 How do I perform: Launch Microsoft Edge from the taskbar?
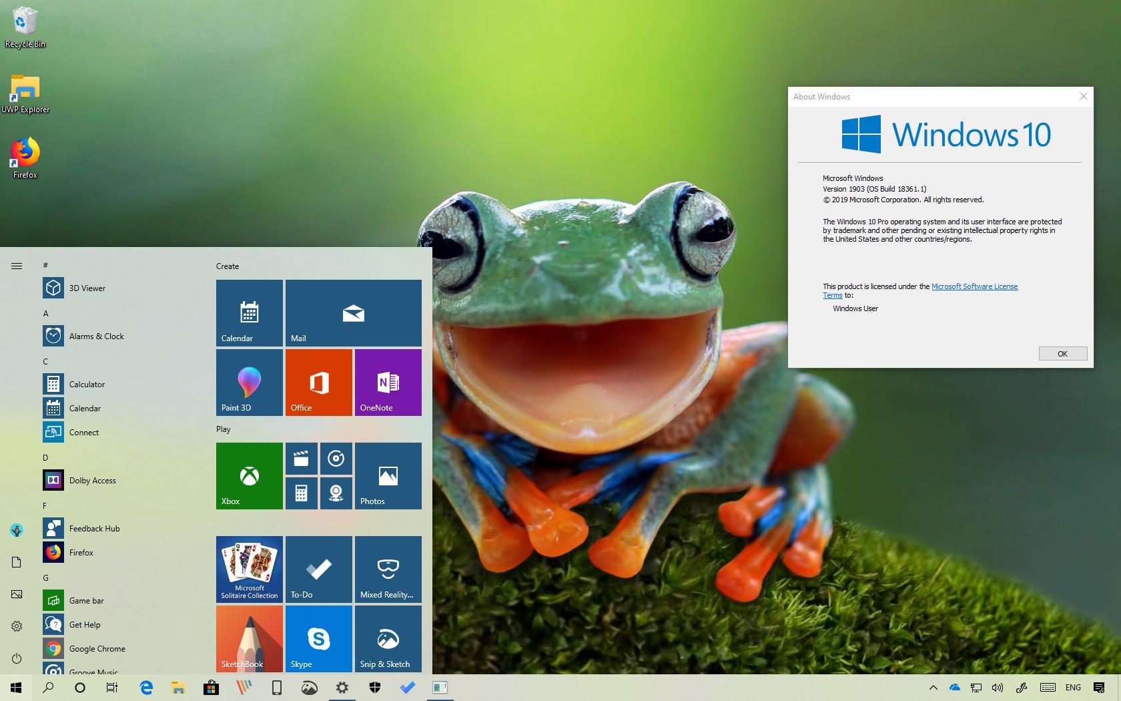[146, 688]
